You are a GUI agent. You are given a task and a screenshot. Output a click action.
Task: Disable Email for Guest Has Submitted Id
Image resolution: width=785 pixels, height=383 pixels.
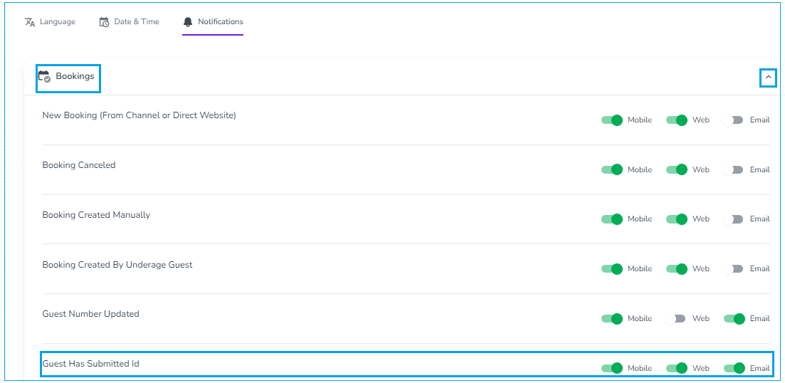tap(734, 368)
